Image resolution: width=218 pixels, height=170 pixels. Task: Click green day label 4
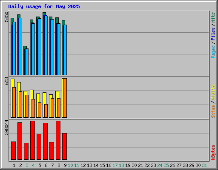(33, 165)
